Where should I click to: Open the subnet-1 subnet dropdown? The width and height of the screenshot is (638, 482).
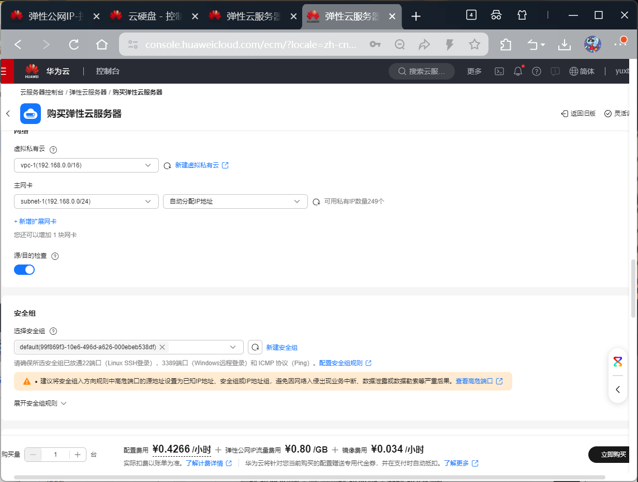[x=86, y=201]
